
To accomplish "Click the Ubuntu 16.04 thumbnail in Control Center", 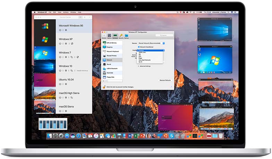I will [45, 80].
